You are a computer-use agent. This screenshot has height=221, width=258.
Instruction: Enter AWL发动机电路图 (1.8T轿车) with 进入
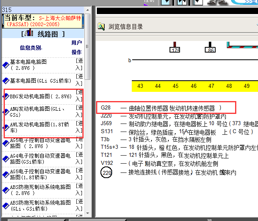click(x=79, y=127)
